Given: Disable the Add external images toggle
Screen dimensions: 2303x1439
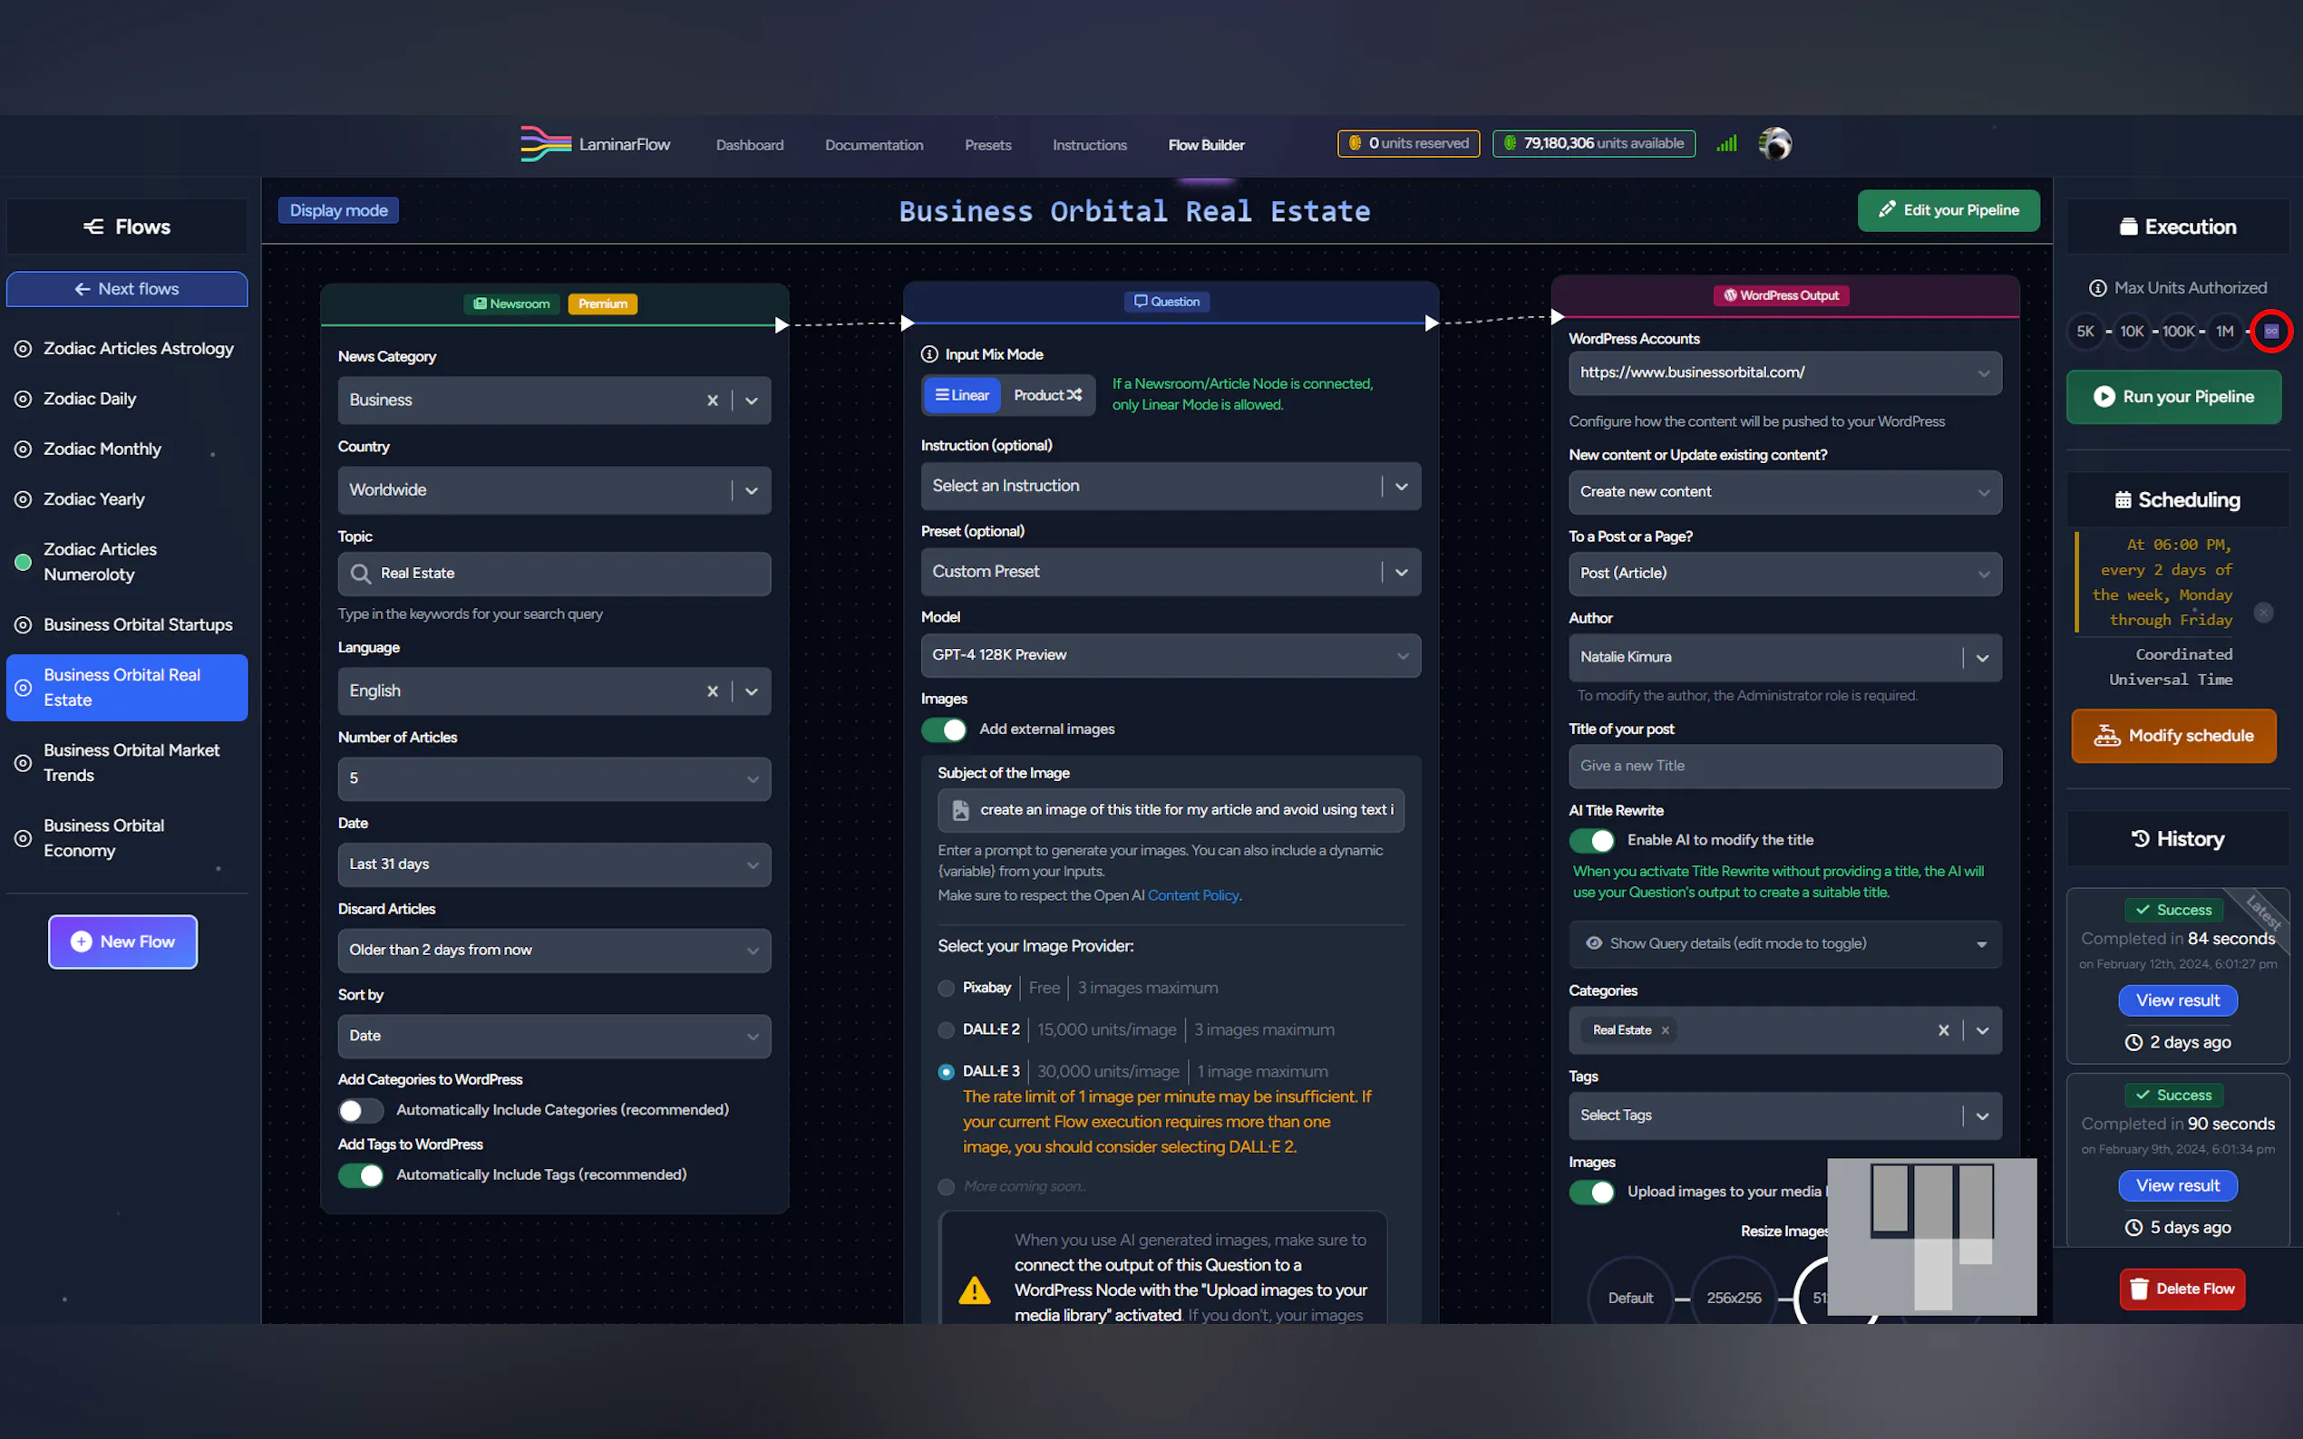Looking at the screenshot, I should tap(944, 729).
